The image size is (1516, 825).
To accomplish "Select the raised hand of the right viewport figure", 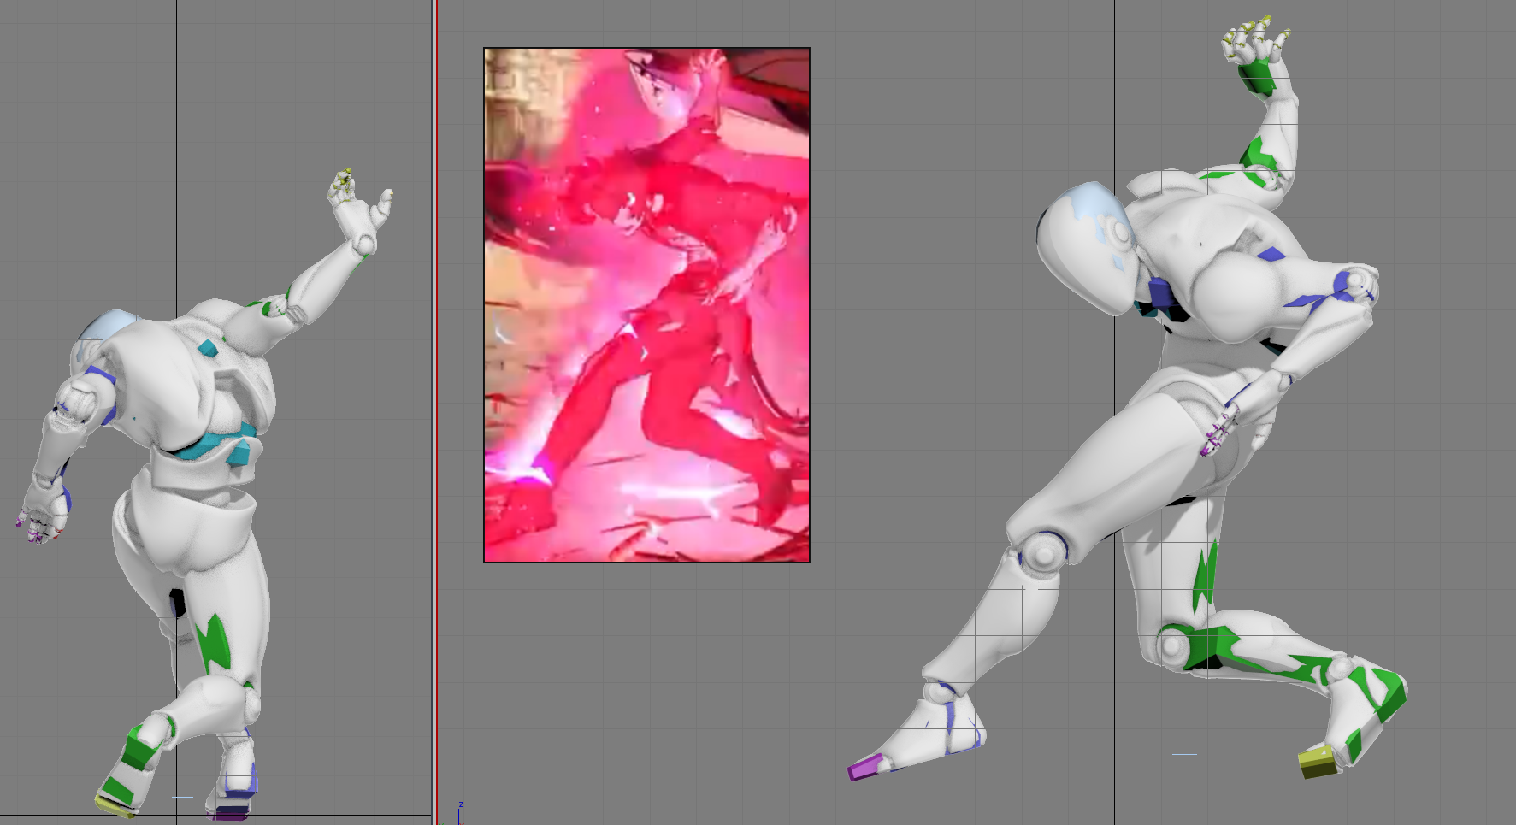I will click(x=1257, y=51).
